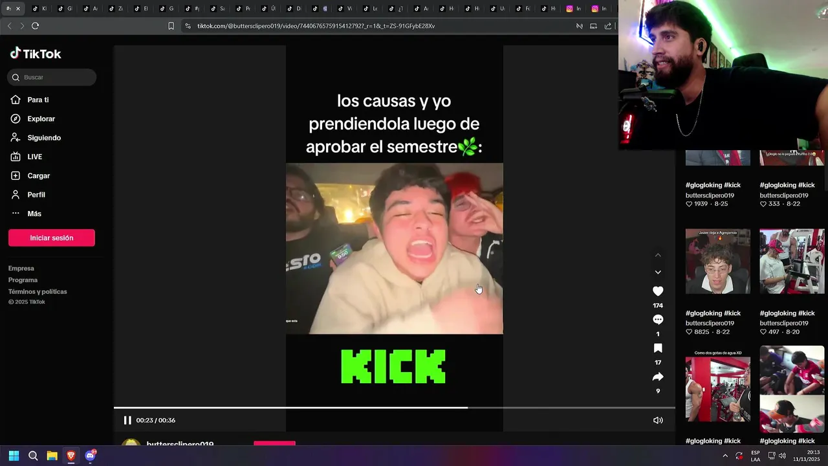Open the video thumbnail with 8825 likes

tap(718, 261)
